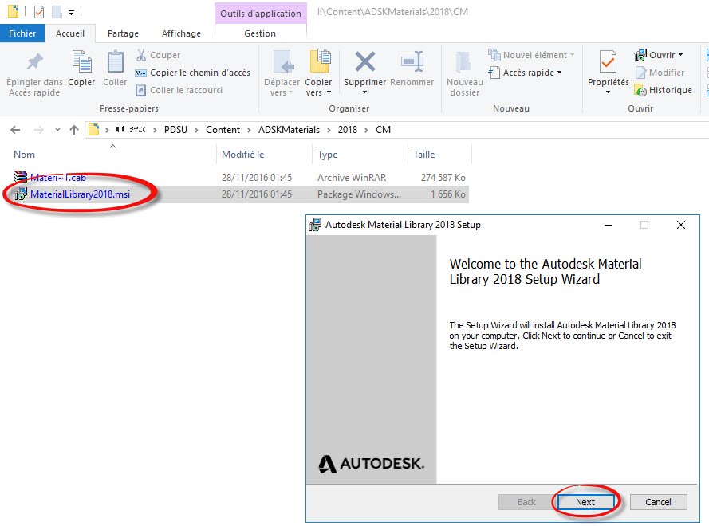
Task: Click the forward navigation arrow
Action: point(39,130)
